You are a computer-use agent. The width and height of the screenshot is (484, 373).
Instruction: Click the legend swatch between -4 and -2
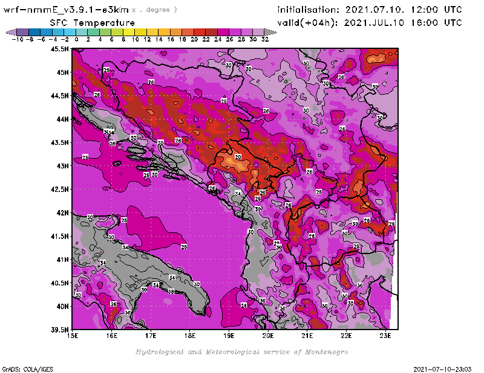click(x=58, y=32)
